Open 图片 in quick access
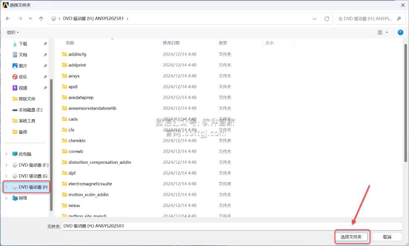Screen dimensions: 409x246 click(x=23, y=66)
